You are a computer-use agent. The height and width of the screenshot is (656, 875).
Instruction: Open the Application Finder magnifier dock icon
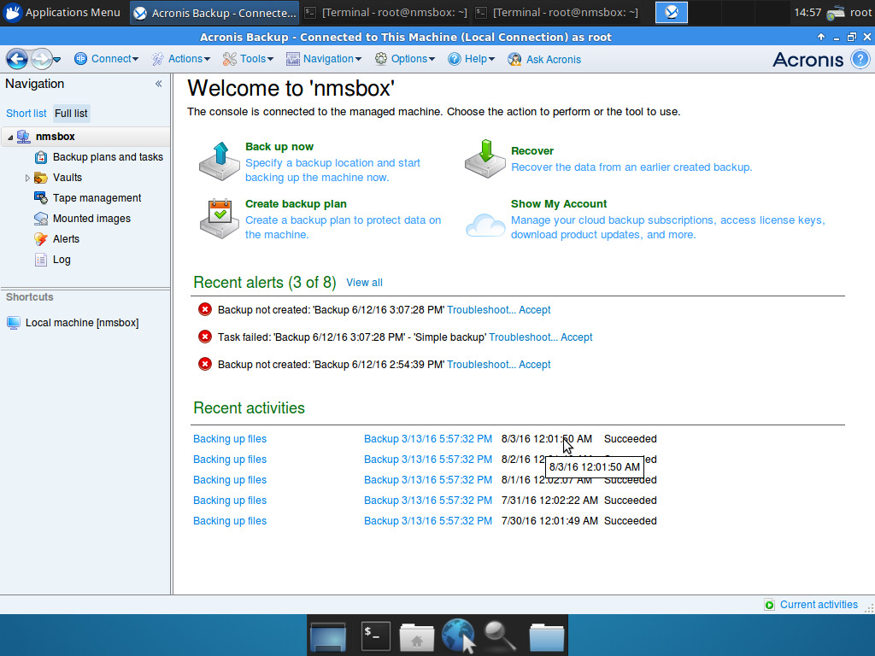coord(499,635)
